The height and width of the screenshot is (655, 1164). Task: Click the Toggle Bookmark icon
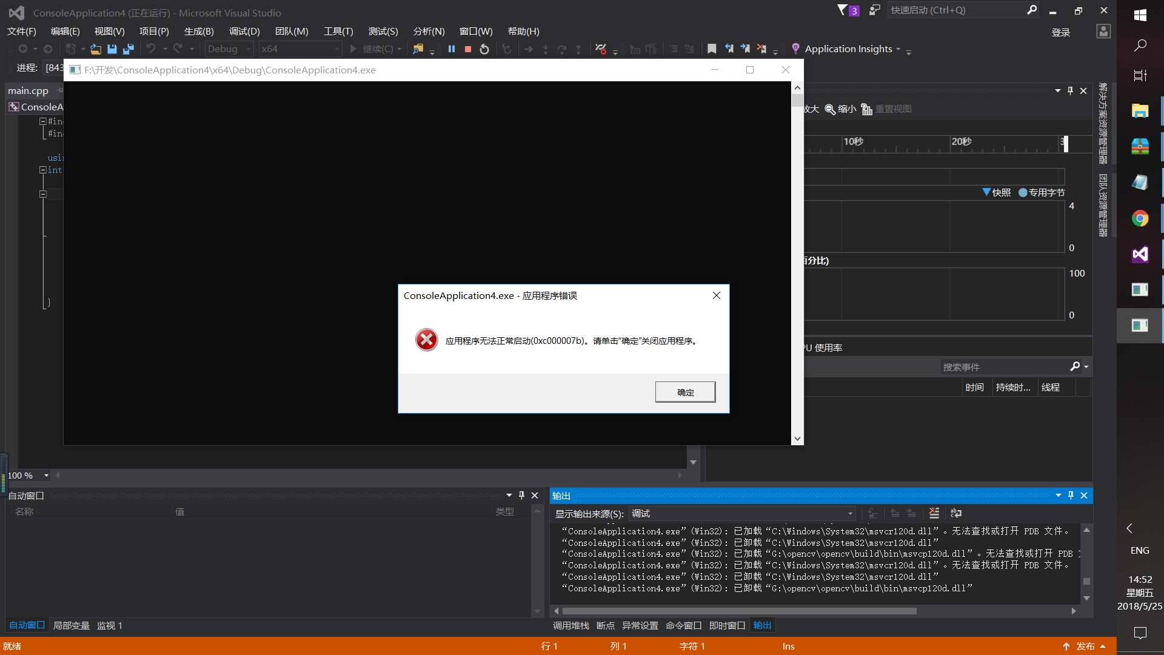point(712,49)
